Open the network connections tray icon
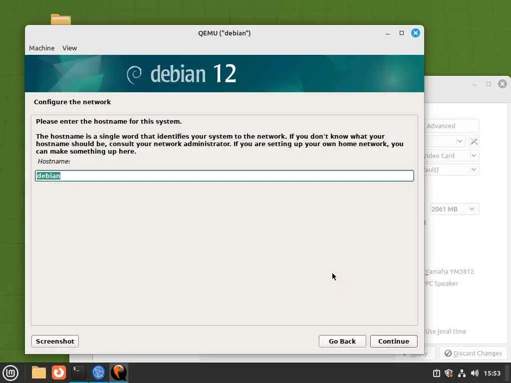The width and height of the screenshot is (511, 383). pos(462,373)
